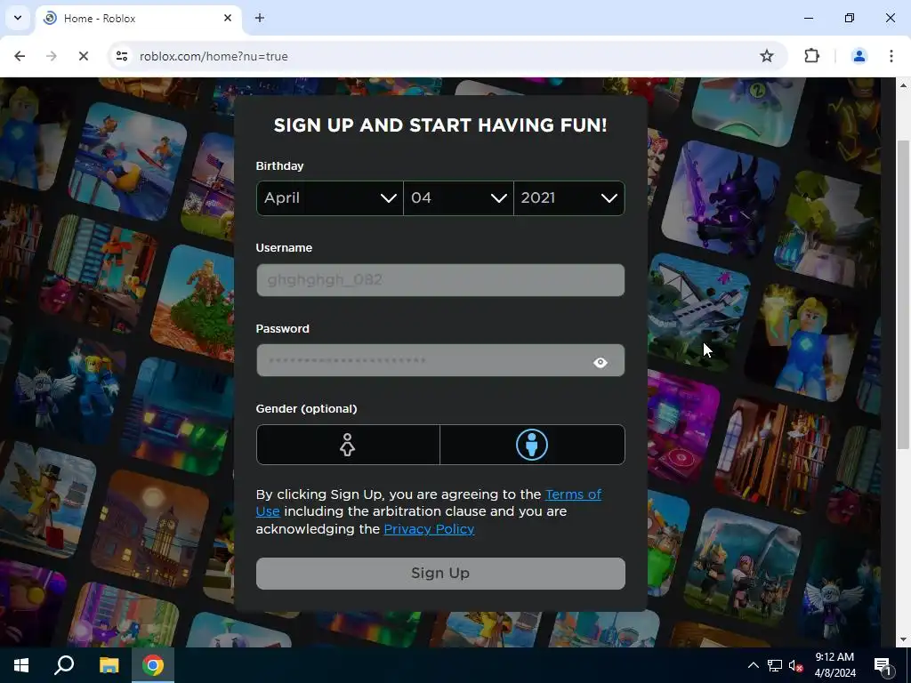This screenshot has width=911, height=683.
Task: Show hidden system tray icons
Action: 753,665
